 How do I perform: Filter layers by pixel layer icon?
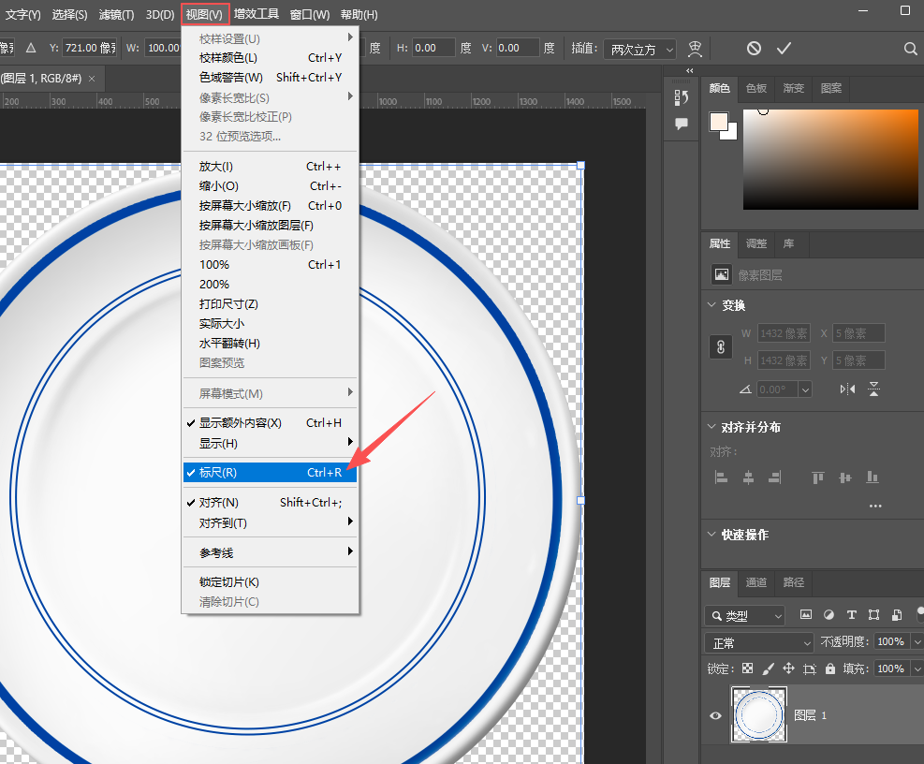pos(805,615)
